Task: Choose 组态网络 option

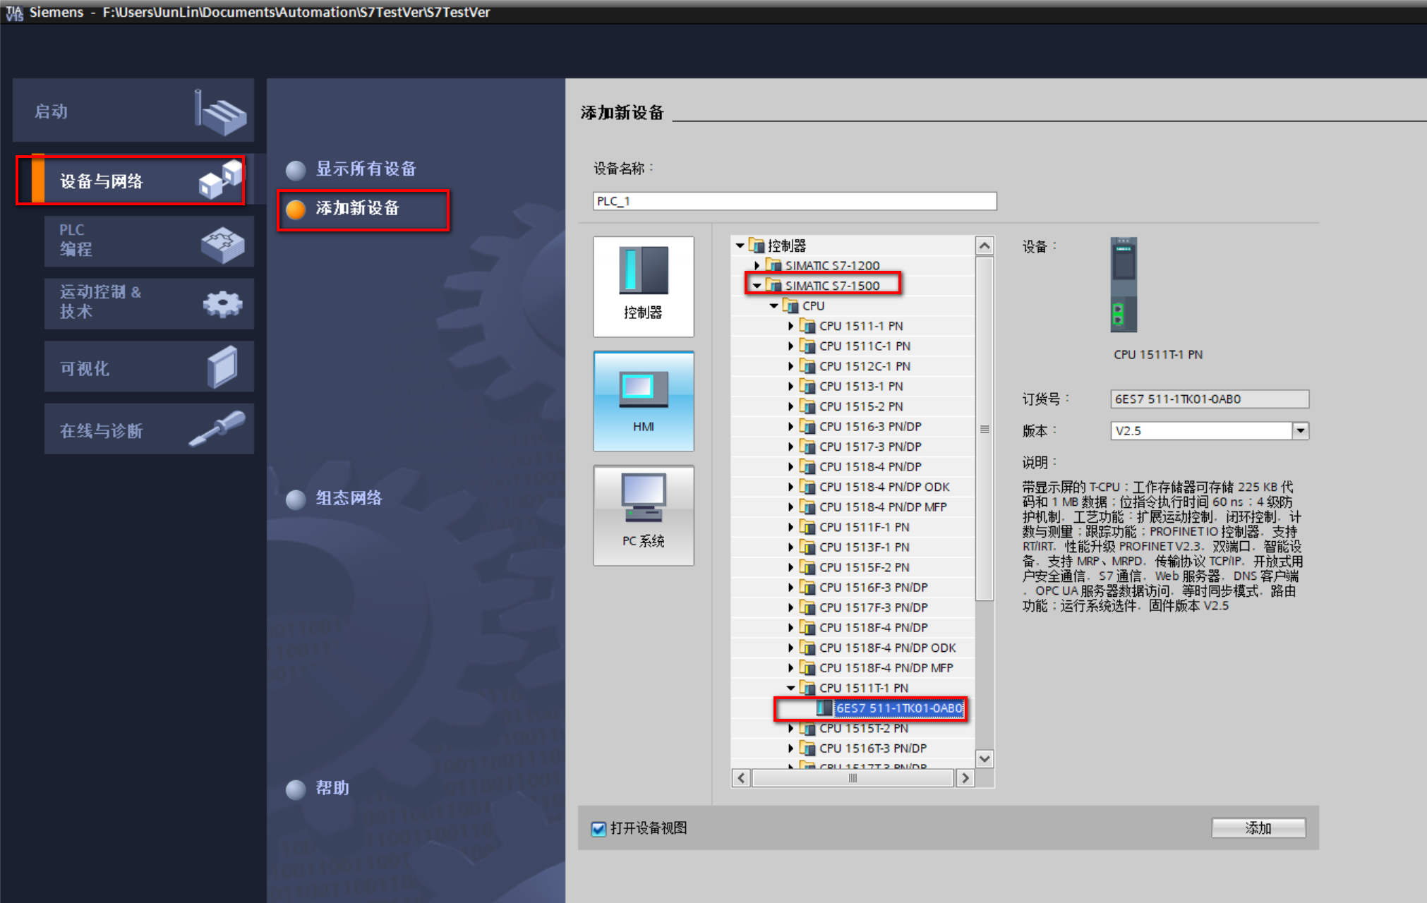Action: point(334,499)
